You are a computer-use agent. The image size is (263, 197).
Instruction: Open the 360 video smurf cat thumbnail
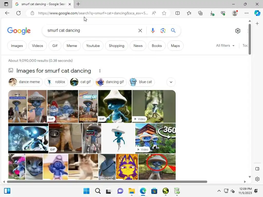[155, 138]
